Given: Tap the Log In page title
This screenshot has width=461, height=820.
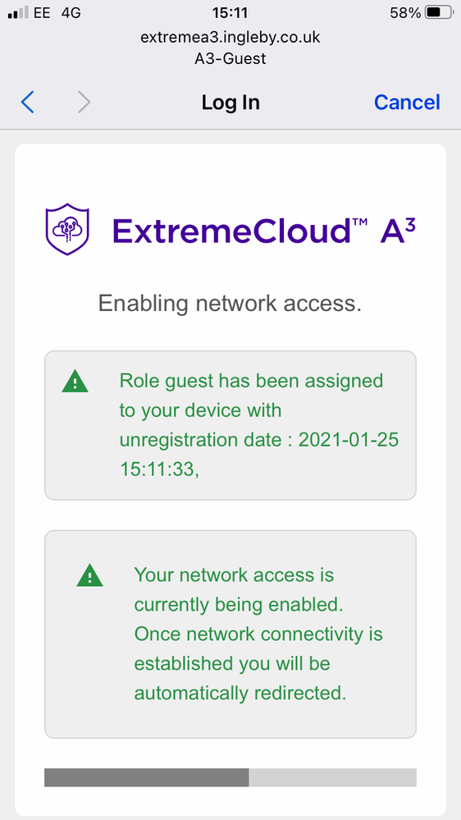Looking at the screenshot, I should tap(230, 102).
